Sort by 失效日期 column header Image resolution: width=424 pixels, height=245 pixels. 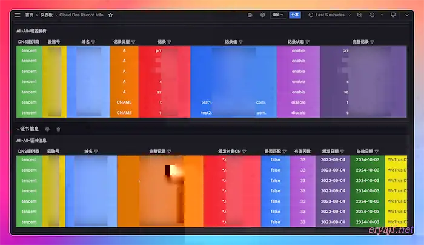[365, 152]
